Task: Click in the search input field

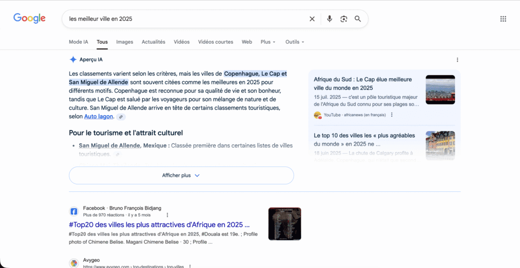Action: (186, 19)
